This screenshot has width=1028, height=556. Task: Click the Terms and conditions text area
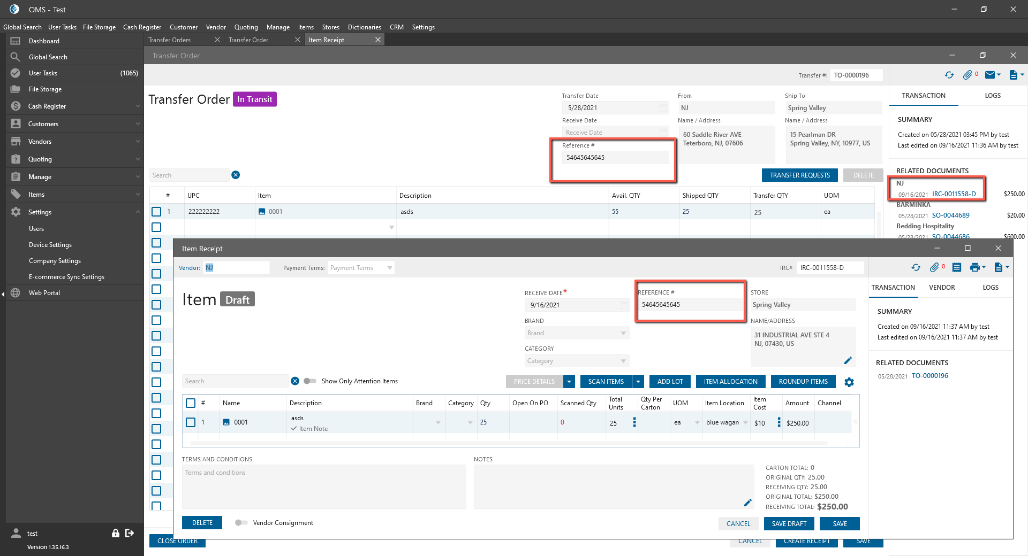tap(324, 486)
